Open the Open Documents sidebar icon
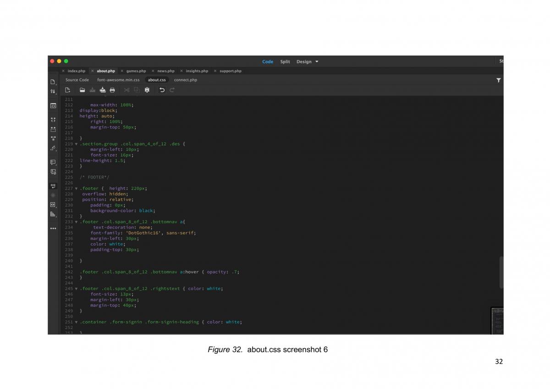Viewport: 550px width, 389px height. tap(53, 82)
